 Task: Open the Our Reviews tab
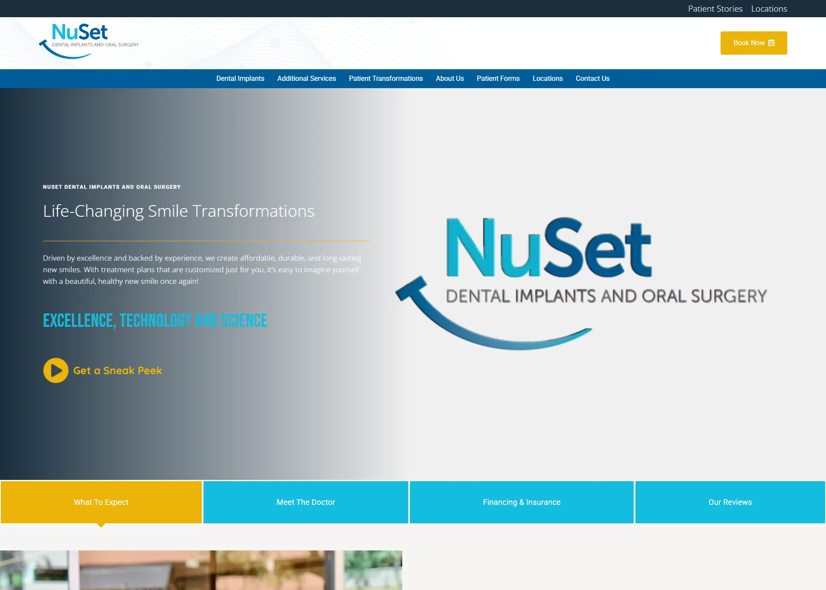point(730,502)
